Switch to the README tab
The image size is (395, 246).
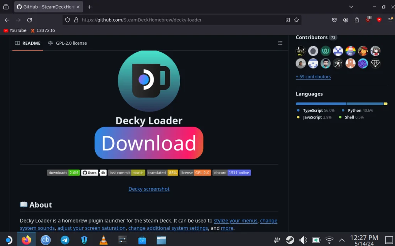28,43
